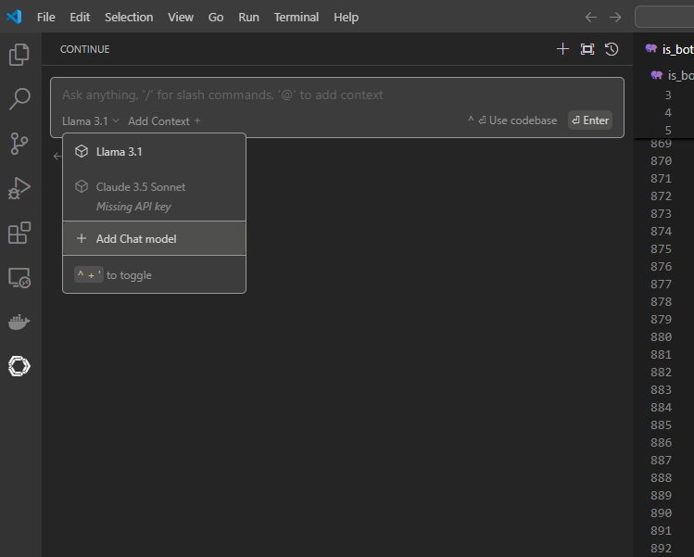The height and width of the screenshot is (557, 694).
Task: Click the CONTINUE panel title
Action: pyautogui.click(x=85, y=49)
